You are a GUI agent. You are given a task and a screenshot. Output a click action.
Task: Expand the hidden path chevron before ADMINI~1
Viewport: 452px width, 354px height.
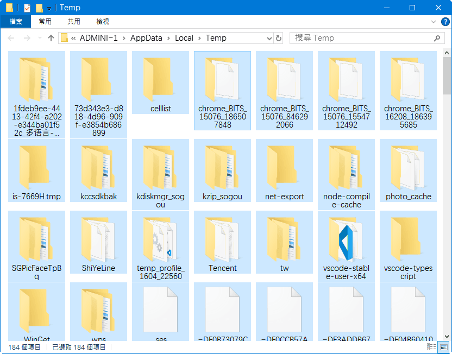click(x=73, y=38)
